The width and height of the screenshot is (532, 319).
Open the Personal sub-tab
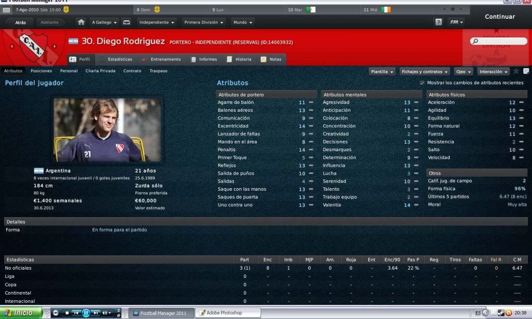pos(69,71)
